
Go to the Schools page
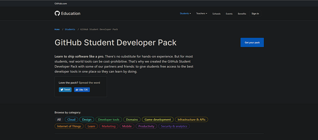click(216, 14)
